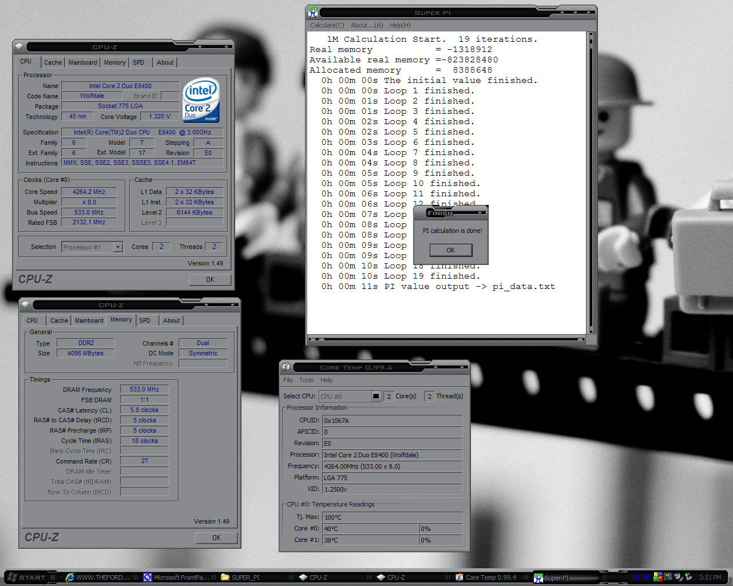
Task: Open File menu in Core Temp
Action: [288, 380]
